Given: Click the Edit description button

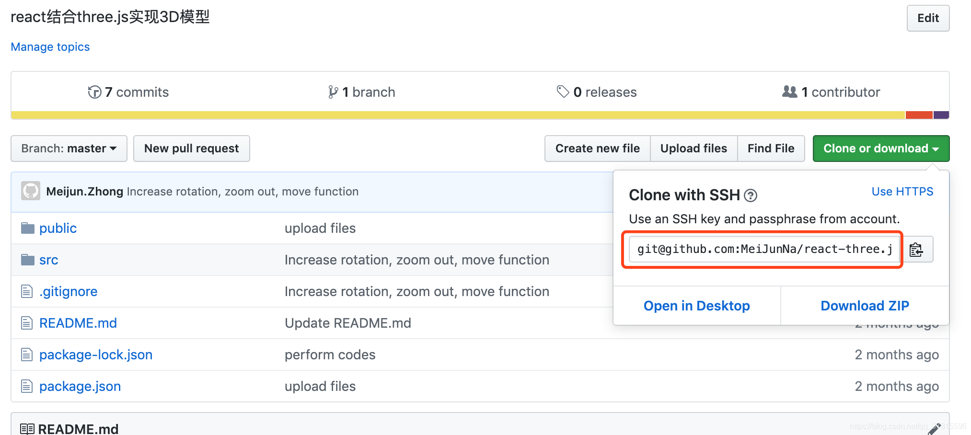Looking at the screenshot, I should tap(928, 18).
